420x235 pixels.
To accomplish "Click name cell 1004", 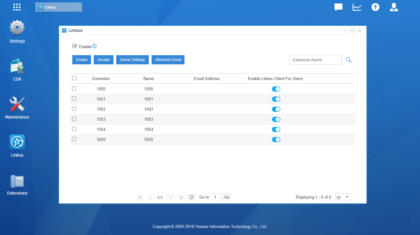I will click(x=149, y=129).
